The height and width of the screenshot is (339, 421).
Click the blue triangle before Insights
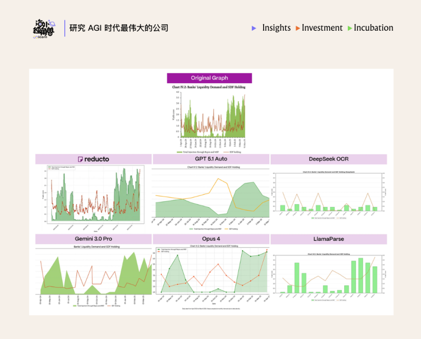point(254,28)
